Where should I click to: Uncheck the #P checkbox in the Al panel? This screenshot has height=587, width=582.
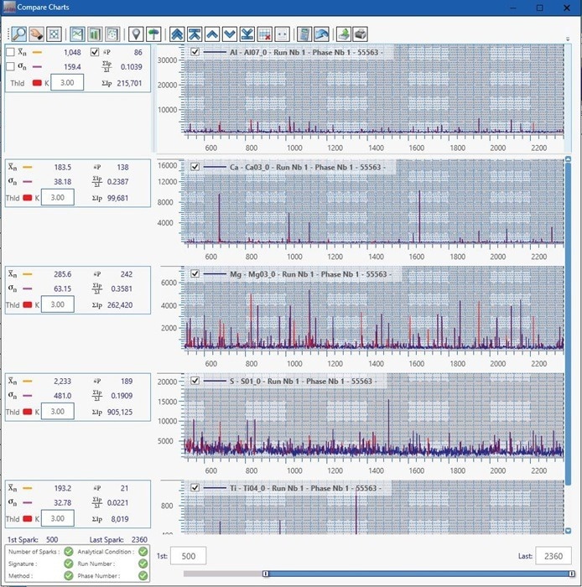click(94, 52)
